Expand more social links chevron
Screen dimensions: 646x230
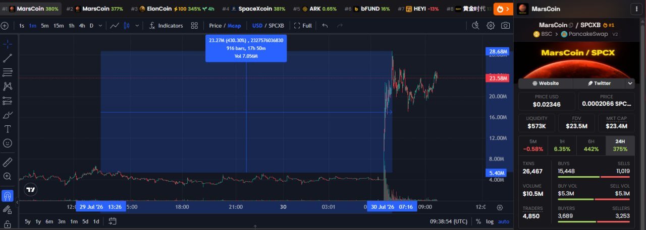(630, 83)
